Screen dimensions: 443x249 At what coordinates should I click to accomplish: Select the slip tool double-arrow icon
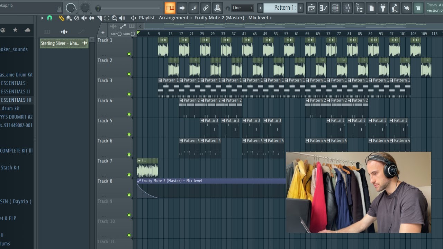(92, 18)
